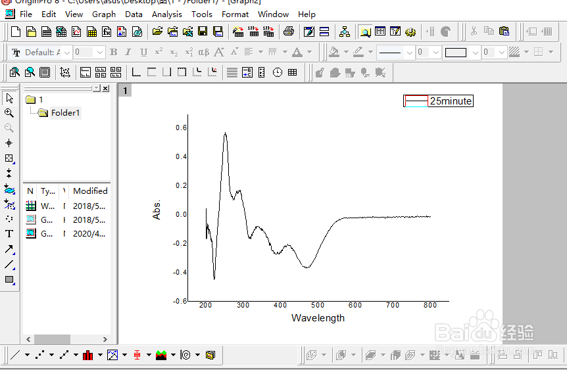This screenshot has height=370, width=567.
Task: Select the Wavelength axis title
Action: pos(318,318)
